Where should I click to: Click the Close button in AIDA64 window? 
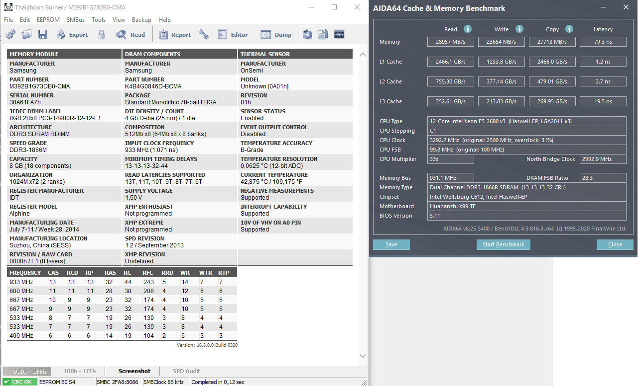[615, 244]
